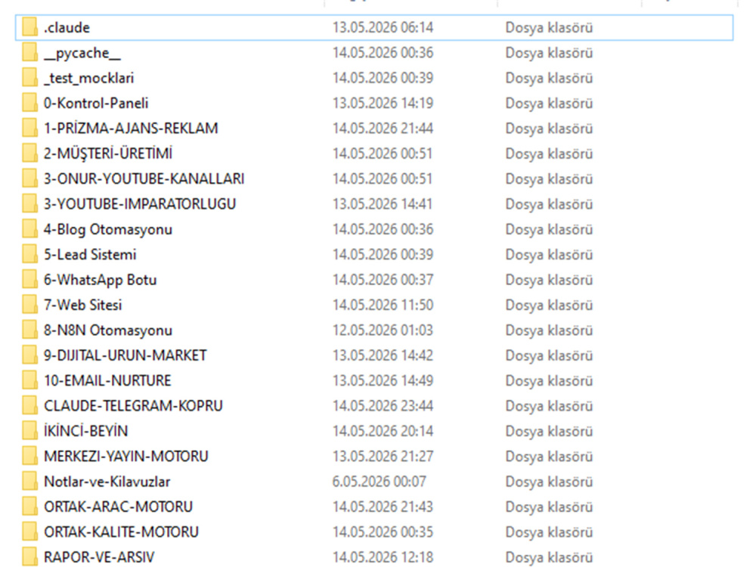This screenshot has width=756, height=567.
Task: Click the __pycache__ folder icon
Action: pos(29,52)
